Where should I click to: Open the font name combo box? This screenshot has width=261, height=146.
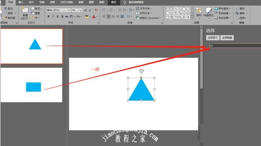click(59, 10)
